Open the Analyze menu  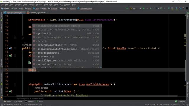click(x=32, y=5)
